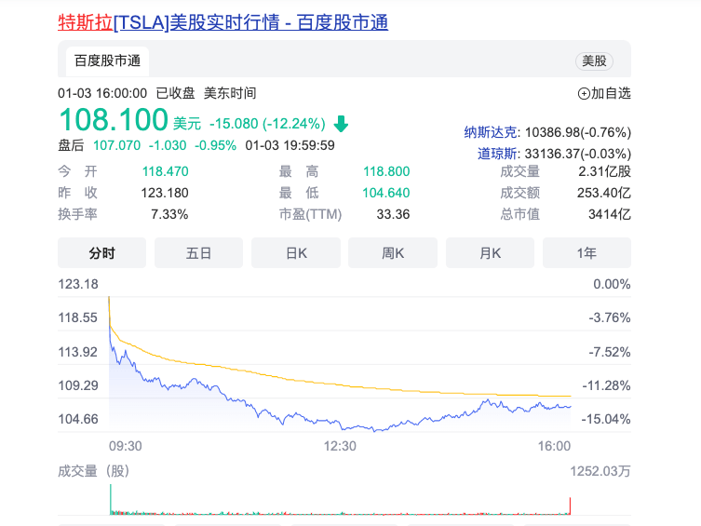701x526 pixels.
Task: Click the 美股 tag button
Action: (594, 61)
